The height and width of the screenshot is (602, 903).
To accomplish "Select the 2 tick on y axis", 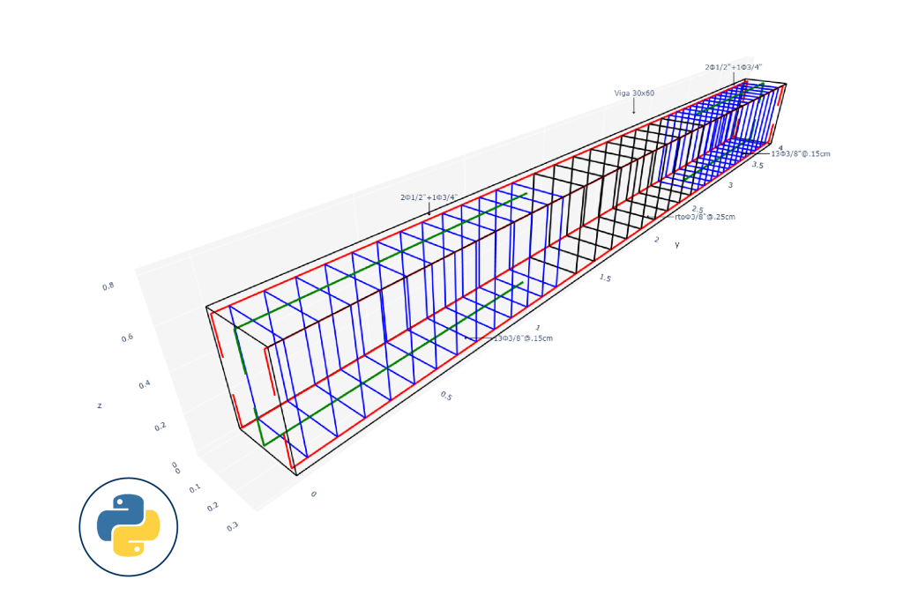I will coord(655,240).
